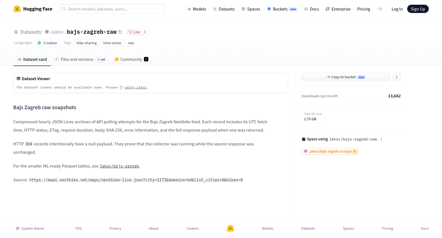Select the Dataset card tab
This screenshot has height=238, width=442.
pos(32,59)
